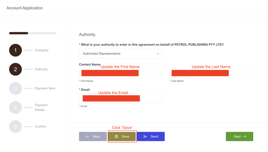Viewport: 268px width, 152px height.
Task: Expand the authority dropdown chevron
Action: 158,54
